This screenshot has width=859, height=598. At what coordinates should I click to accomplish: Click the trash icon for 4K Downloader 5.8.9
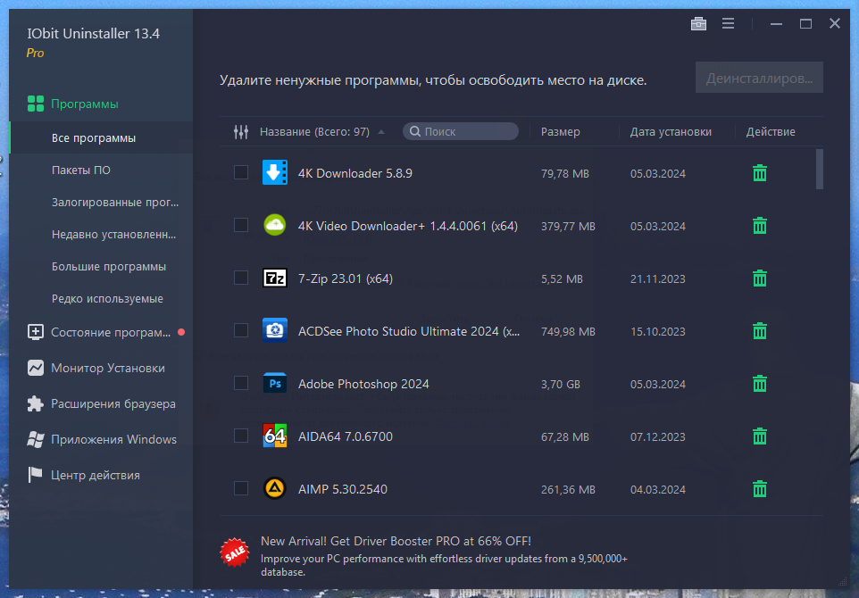(x=759, y=173)
